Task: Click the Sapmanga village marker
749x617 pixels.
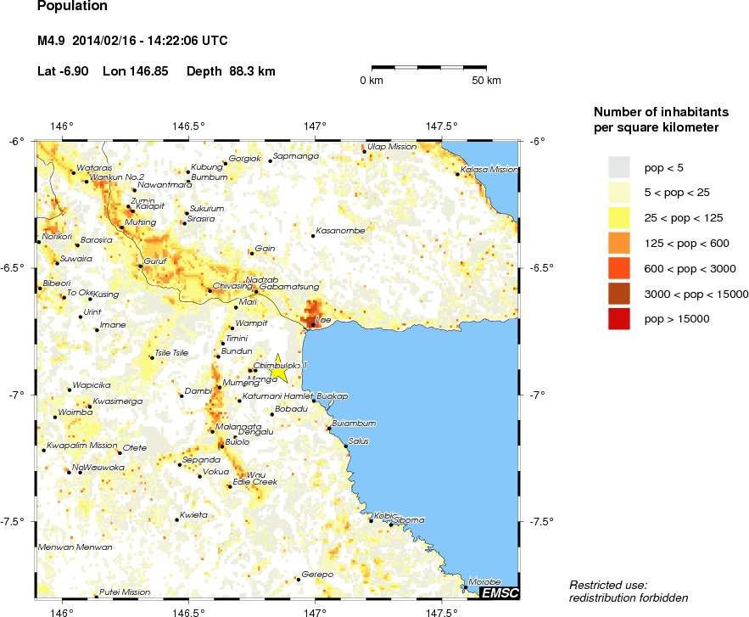Action: [x=270, y=160]
